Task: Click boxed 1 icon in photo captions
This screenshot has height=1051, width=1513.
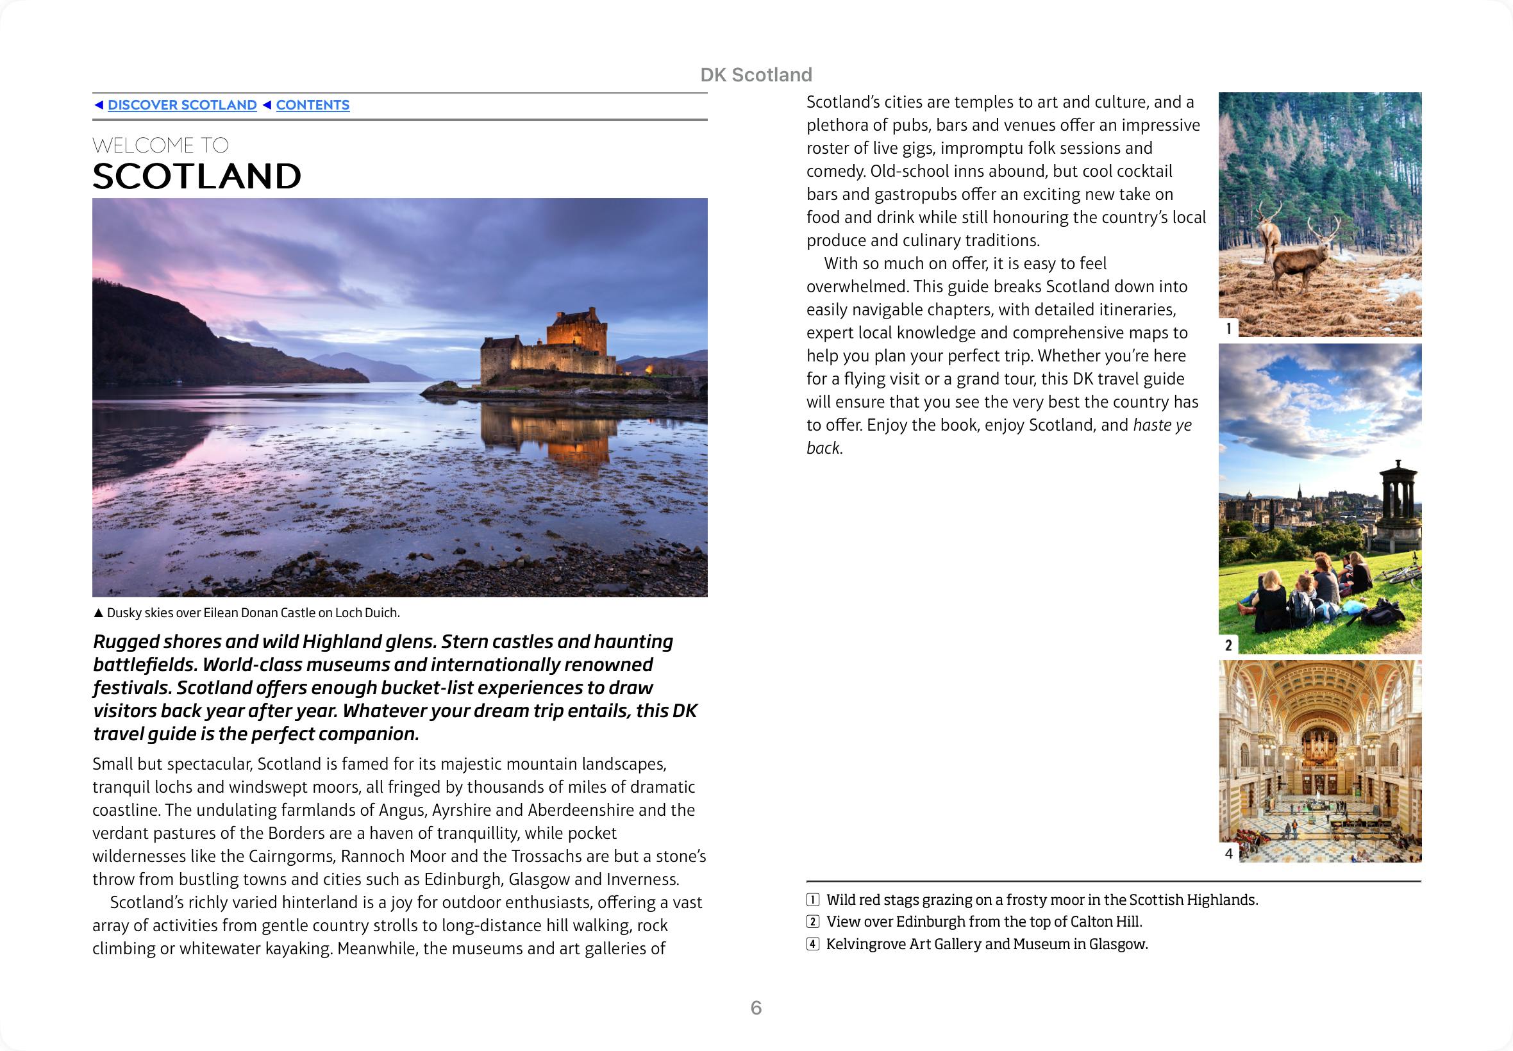Action: pos(813,900)
